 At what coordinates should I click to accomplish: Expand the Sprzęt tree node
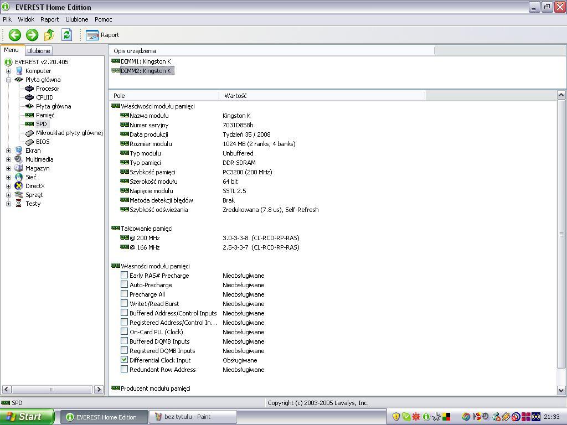(x=8, y=195)
